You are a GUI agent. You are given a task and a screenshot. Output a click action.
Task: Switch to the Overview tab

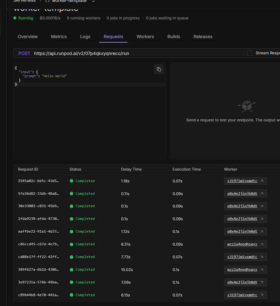pos(28,37)
